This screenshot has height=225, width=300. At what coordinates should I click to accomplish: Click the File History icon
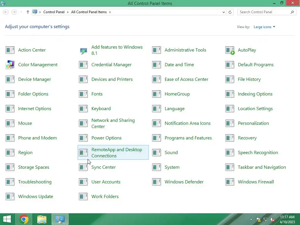coord(230,79)
